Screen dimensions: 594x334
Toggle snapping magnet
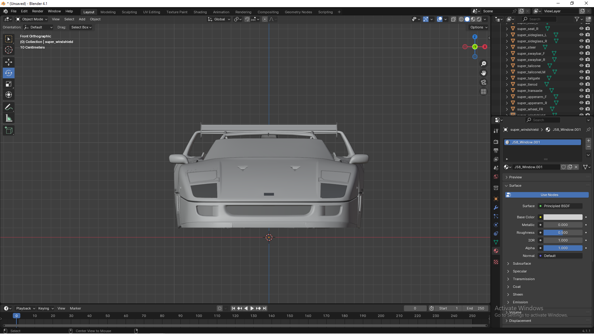[x=247, y=19]
